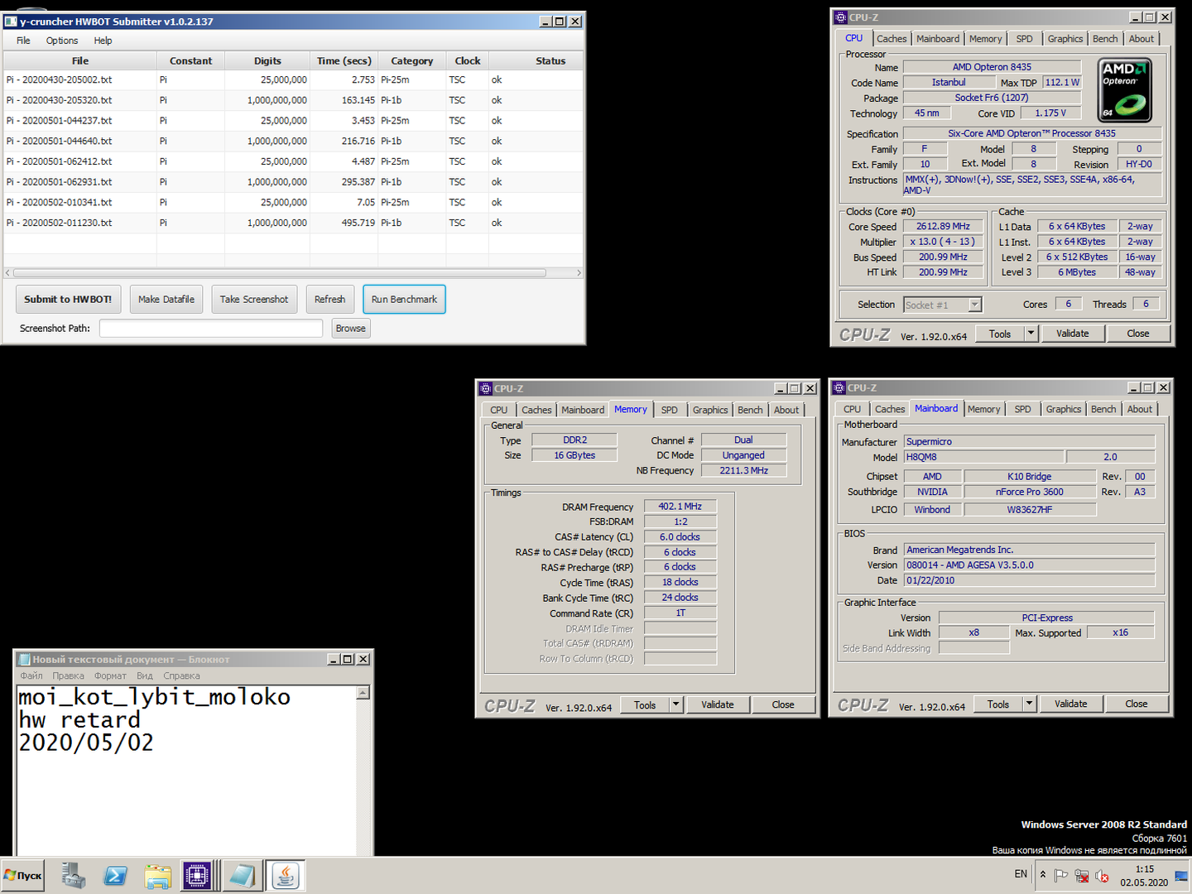Activate the CPU-Z taskbar icon
The height and width of the screenshot is (894, 1192).
[x=198, y=876]
